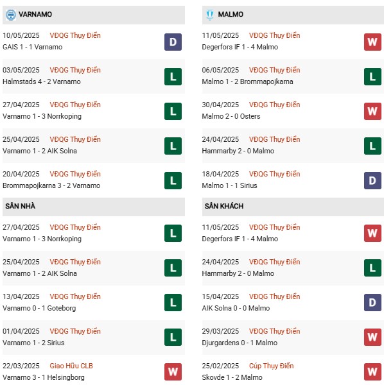
Task: Open the Cúp Thụy Điển competition link
Action: coord(271,366)
